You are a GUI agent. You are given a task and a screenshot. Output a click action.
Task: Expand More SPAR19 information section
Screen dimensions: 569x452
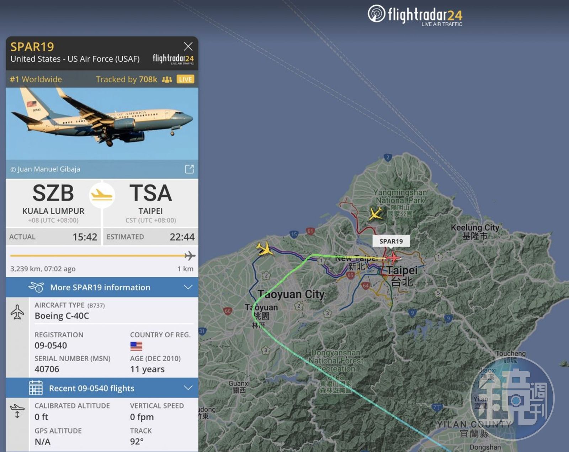tap(102, 287)
